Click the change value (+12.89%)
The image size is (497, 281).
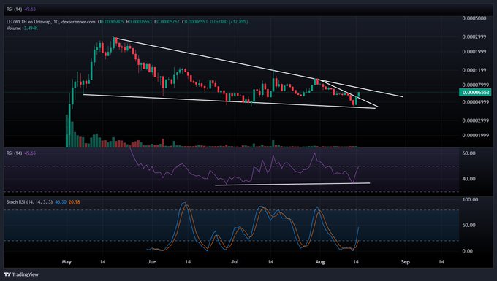tap(238, 22)
